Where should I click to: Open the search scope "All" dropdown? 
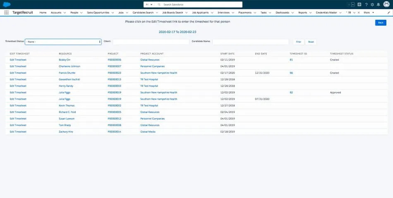point(149,5)
